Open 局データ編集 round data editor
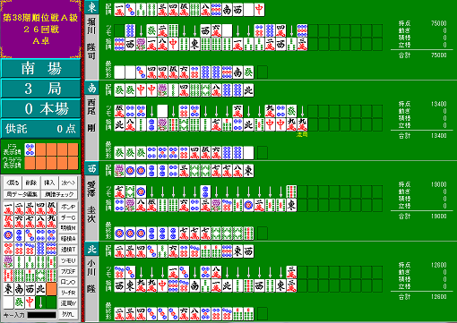457x323 pixels. (22, 194)
